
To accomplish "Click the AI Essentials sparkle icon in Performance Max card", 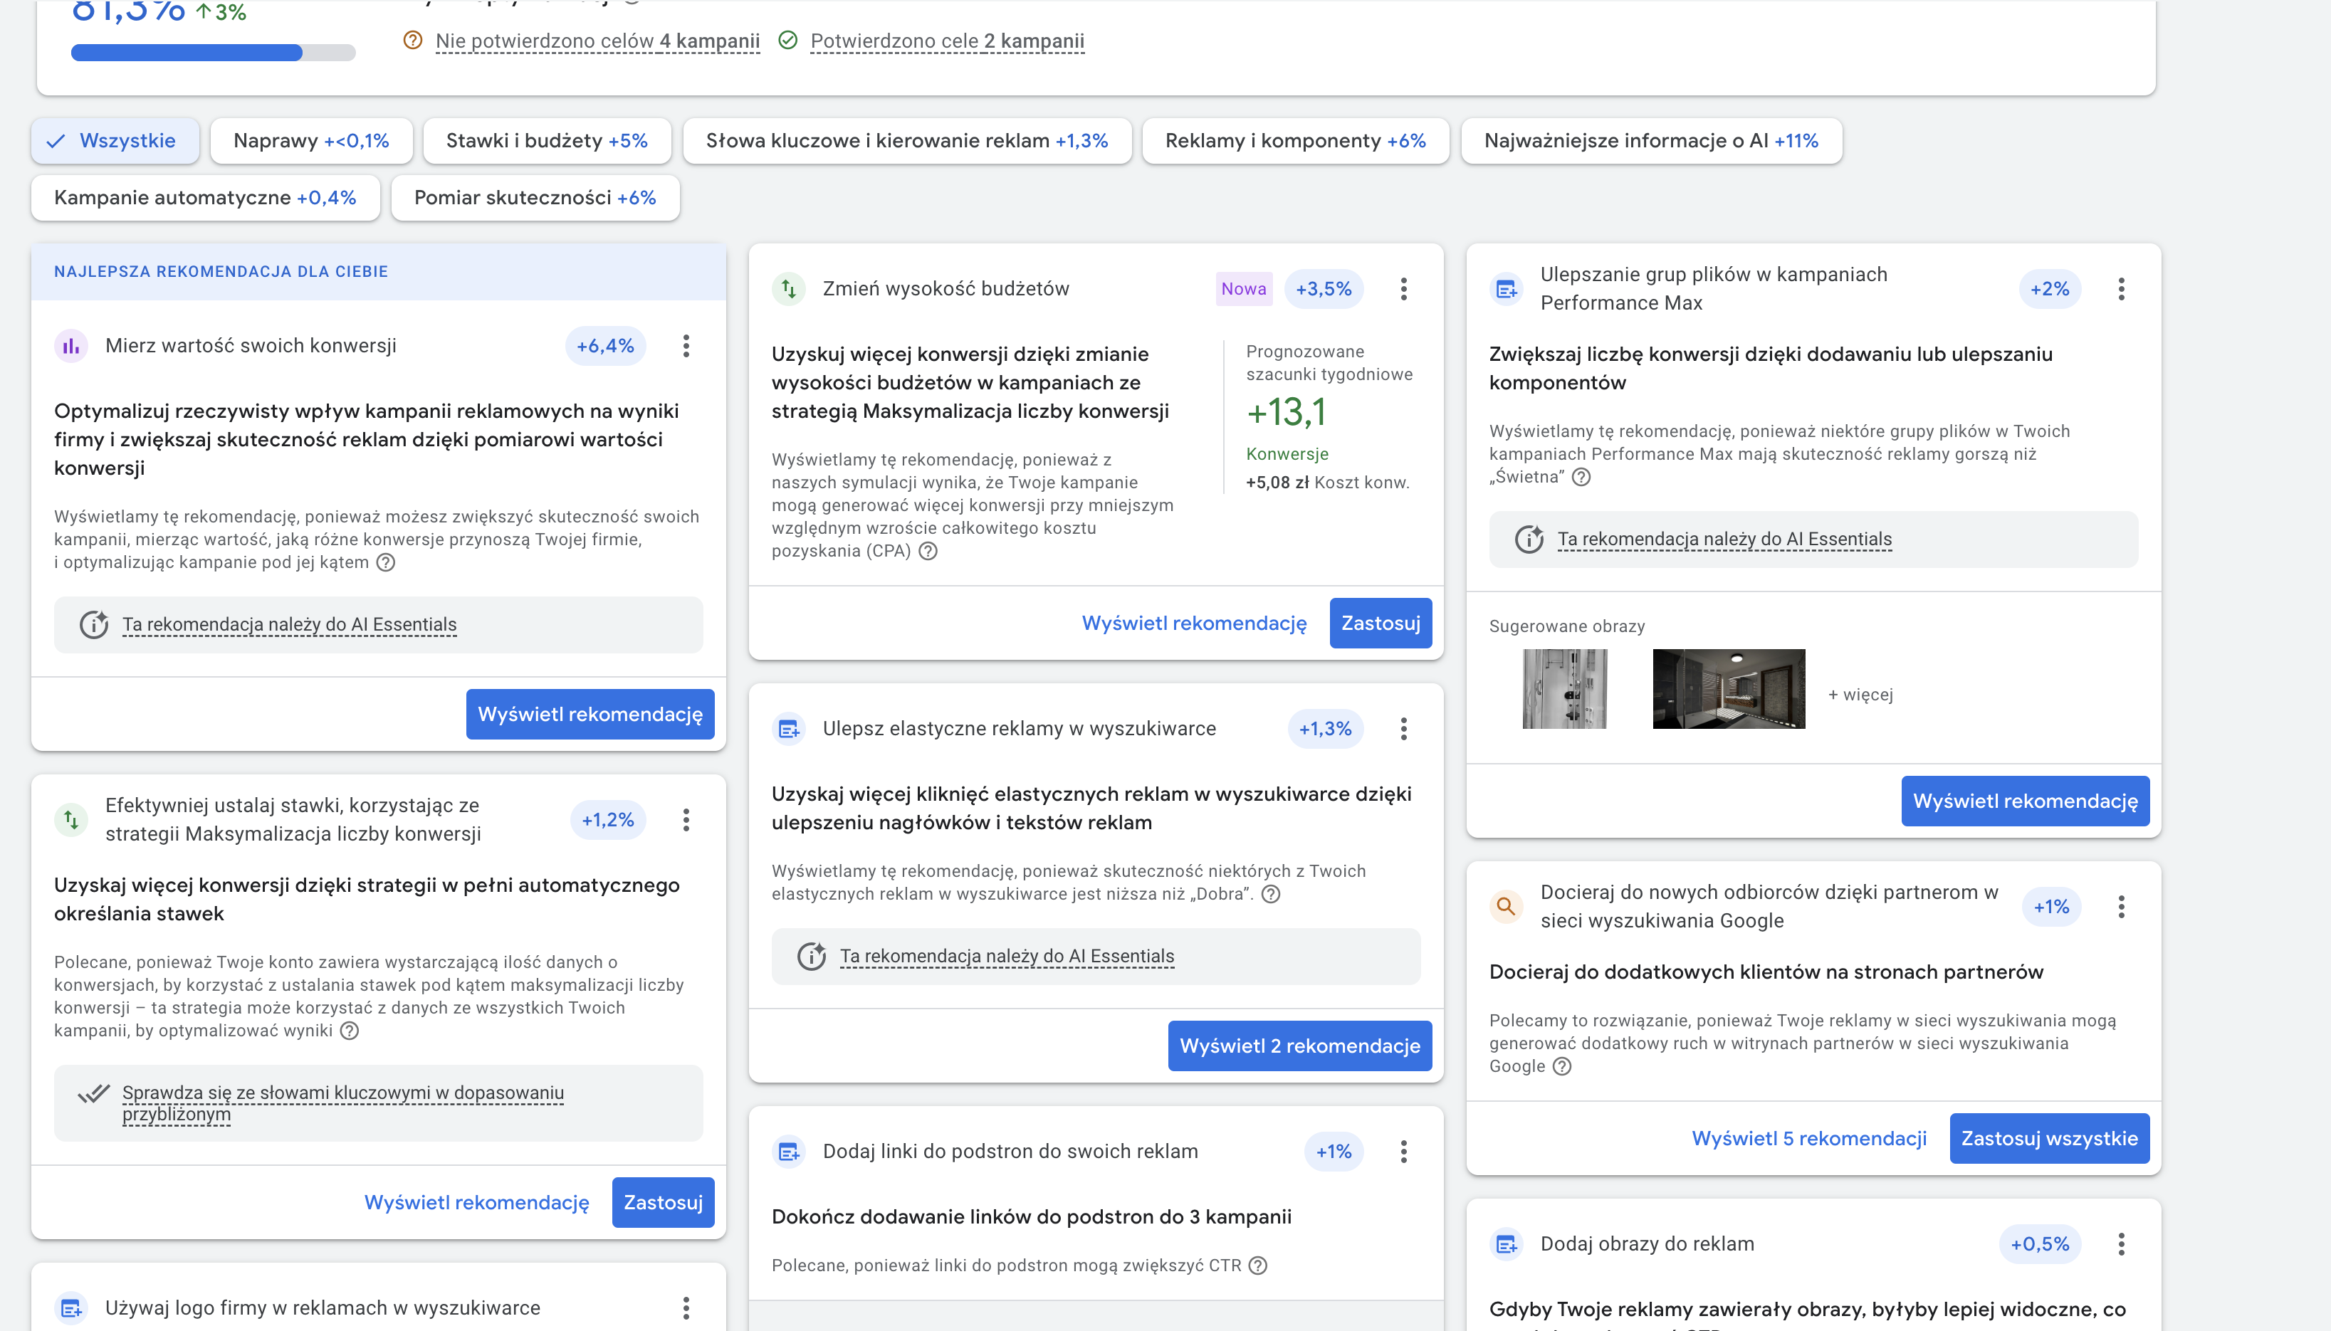I will tap(1529, 540).
